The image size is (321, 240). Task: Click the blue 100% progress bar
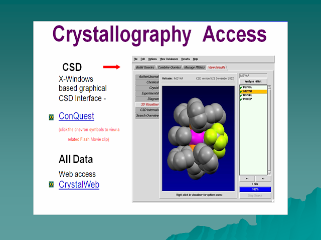(x=255, y=189)
